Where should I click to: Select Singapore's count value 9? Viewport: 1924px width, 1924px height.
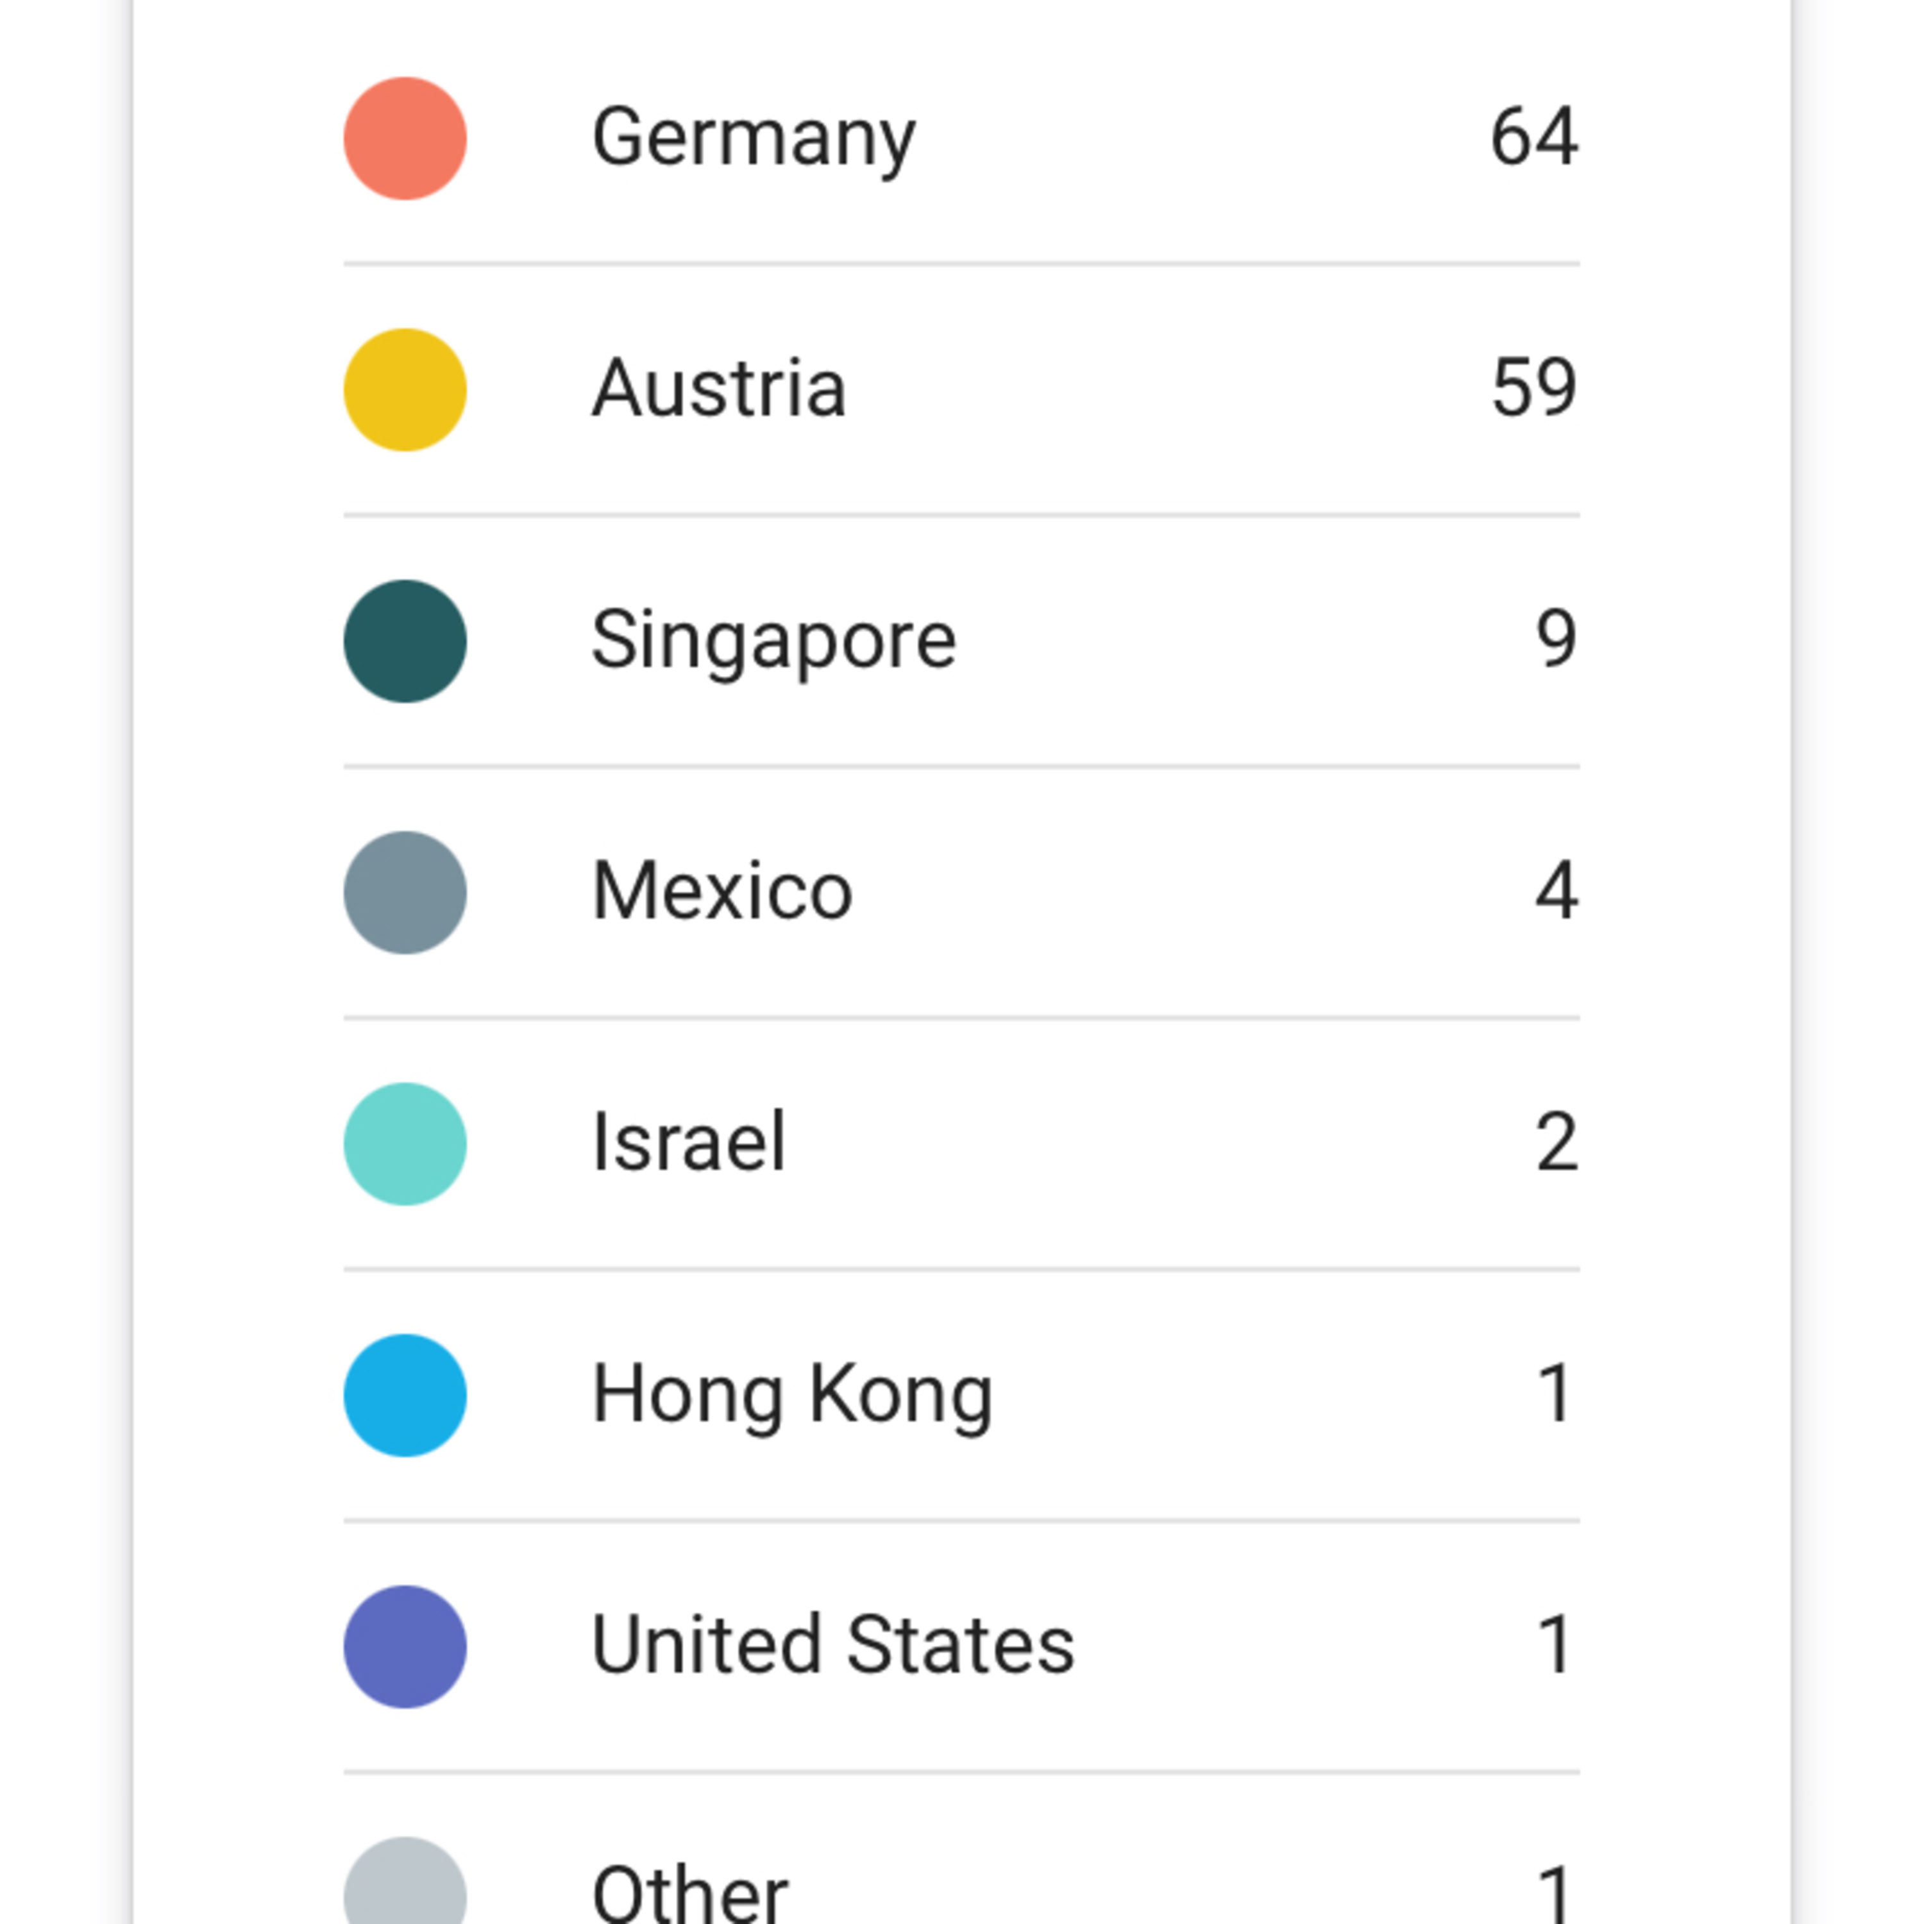[1557, 641]
